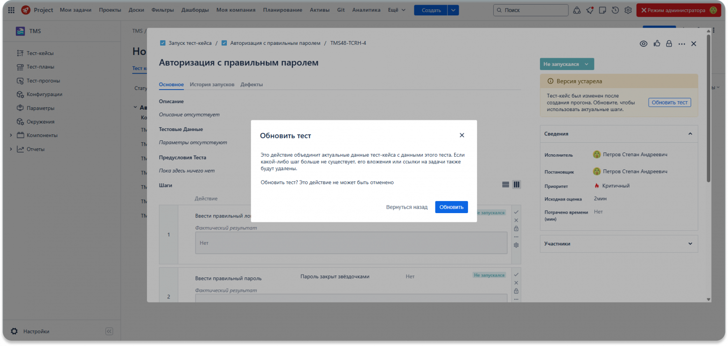Click the TMS project icon
The image size is (728, 346).
(x=20, y=31)
